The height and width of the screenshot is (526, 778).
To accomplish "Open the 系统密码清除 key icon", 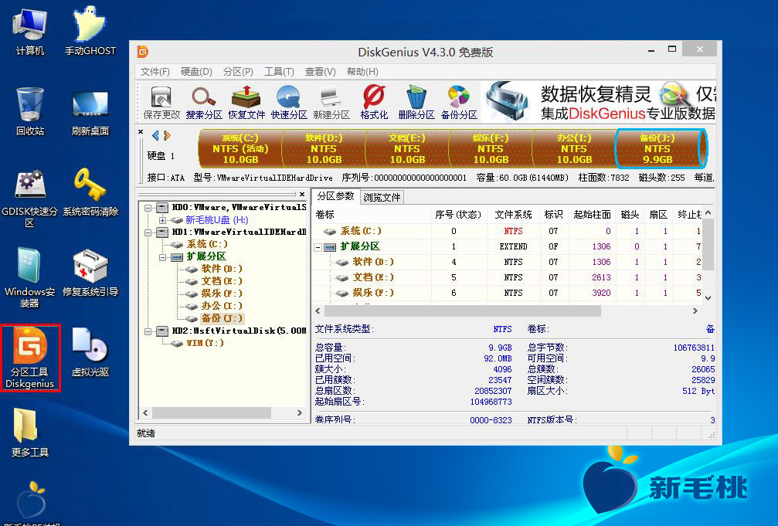I will pos(90,192).
